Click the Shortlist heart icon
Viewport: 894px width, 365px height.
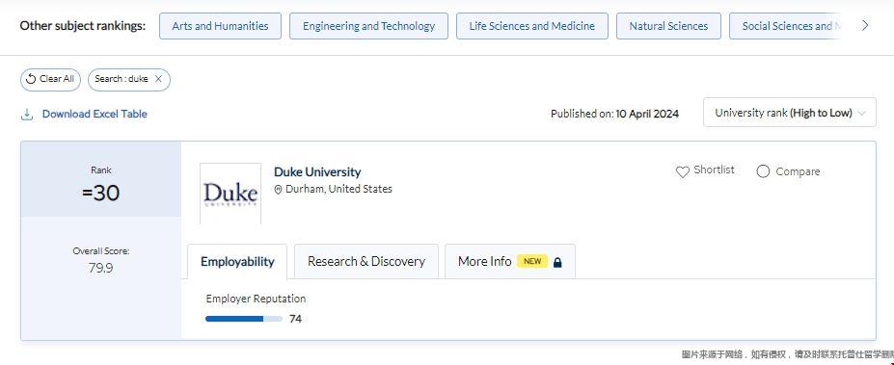coord(682,172)
